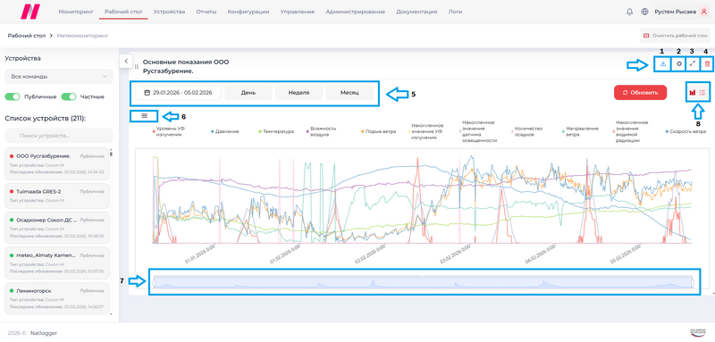Screen dimensions: 715x342
Task: Open widget settings gear icon
Action: (x=679, y=64)
